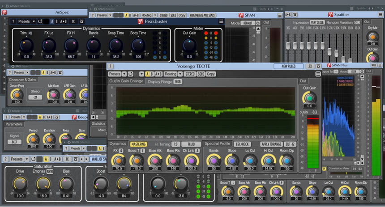Select slot A in Peakbuster
This screenshot has height=207, width=385.
coord(52,21)
